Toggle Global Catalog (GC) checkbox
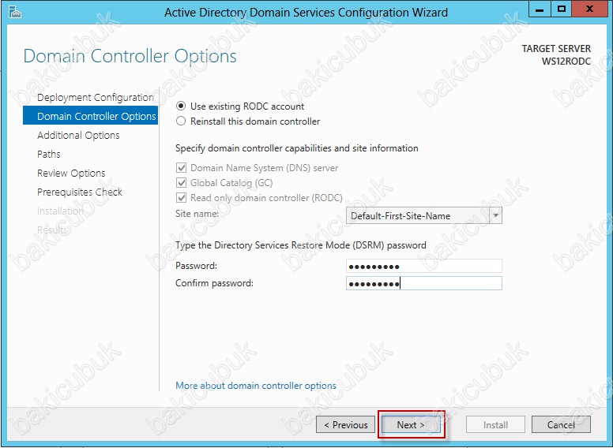The height and width of the screenshot is (448, 613). pos(181,183)
